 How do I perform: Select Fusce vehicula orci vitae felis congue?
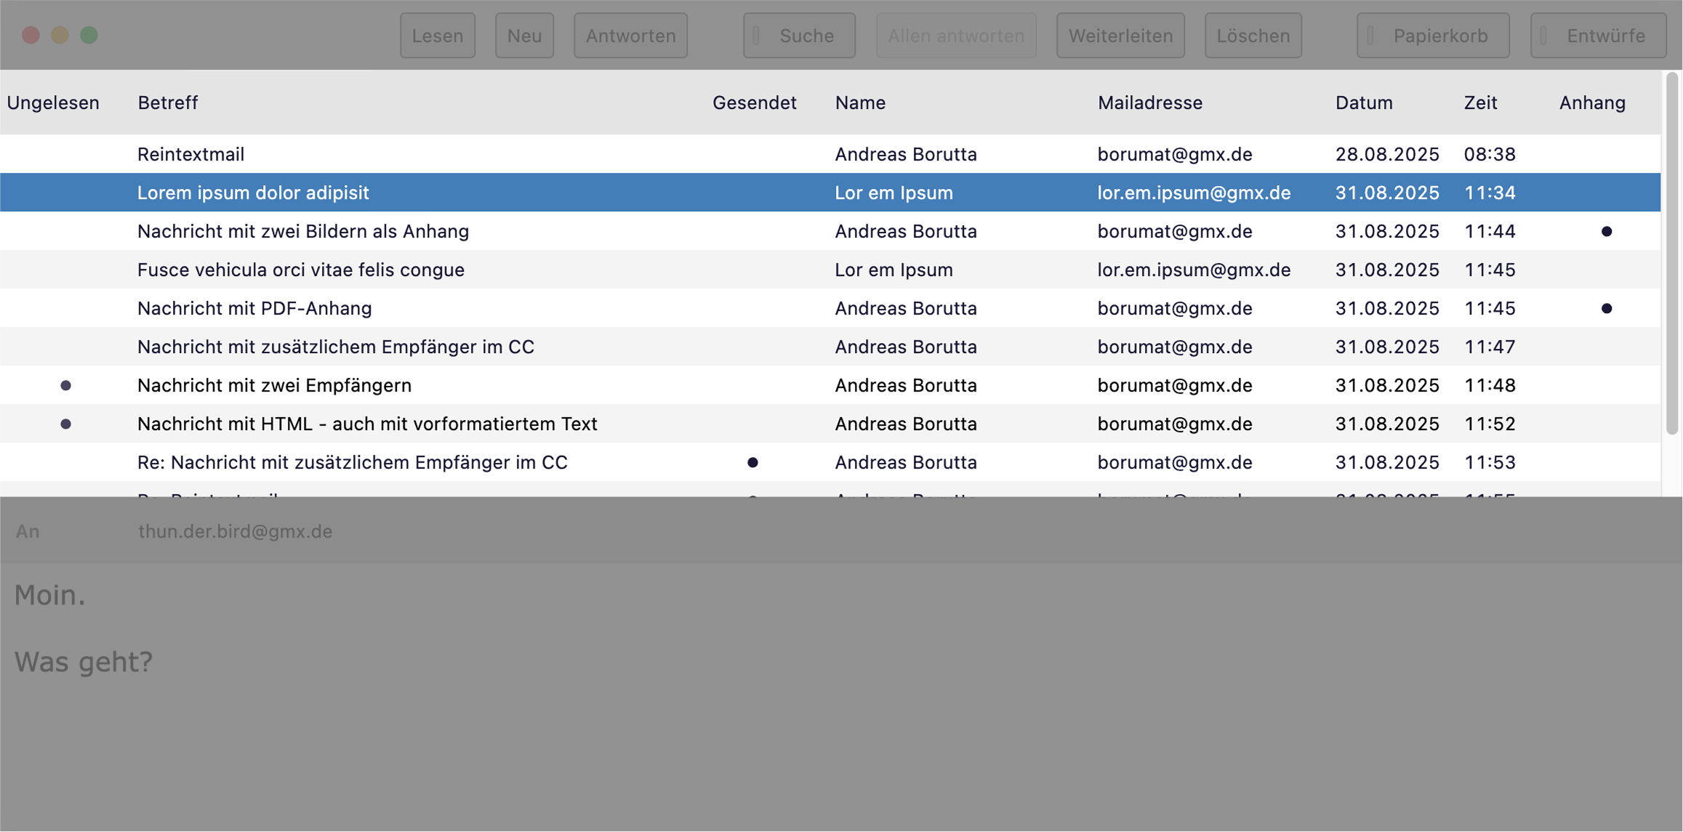301,270
